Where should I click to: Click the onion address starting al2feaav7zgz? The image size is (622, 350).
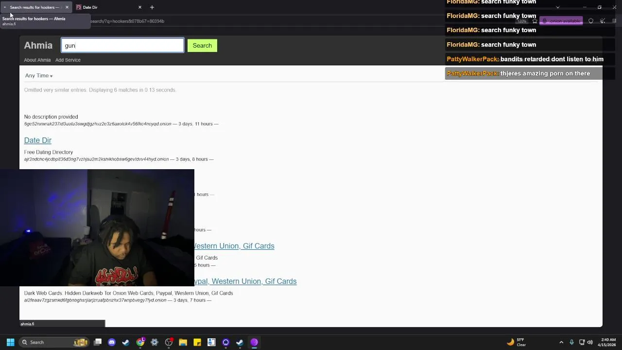tap(95, 300)
